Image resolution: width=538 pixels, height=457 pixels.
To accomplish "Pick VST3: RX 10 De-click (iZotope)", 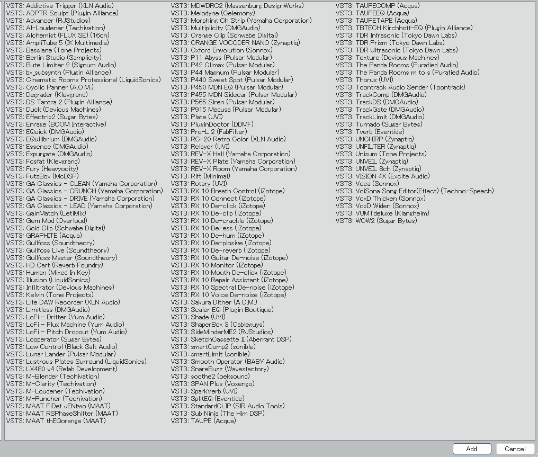I will (218, 205).
